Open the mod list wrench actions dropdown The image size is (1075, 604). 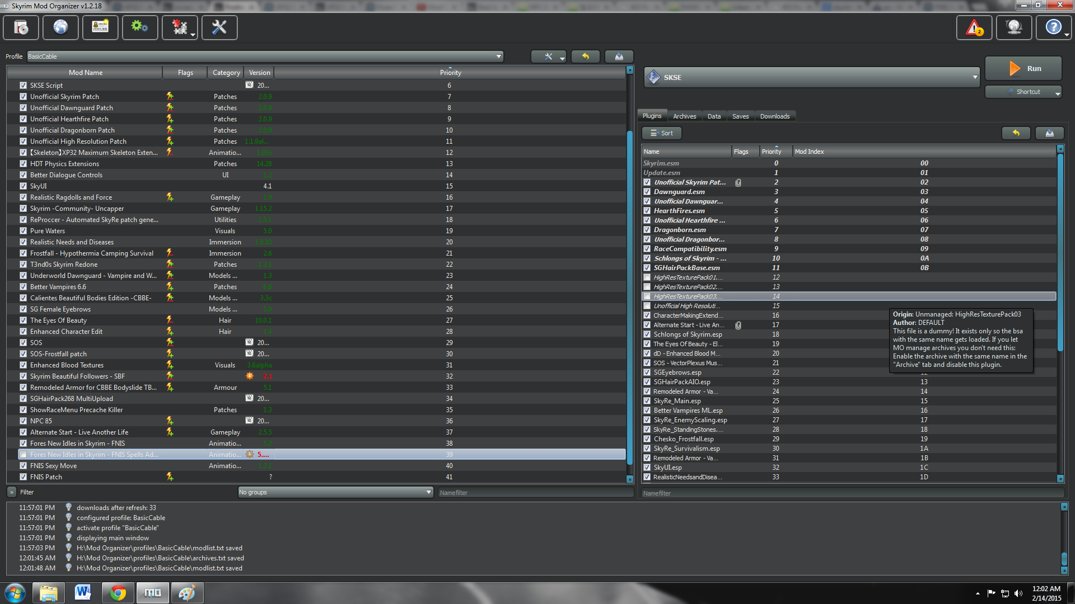(x=549, y=56)
